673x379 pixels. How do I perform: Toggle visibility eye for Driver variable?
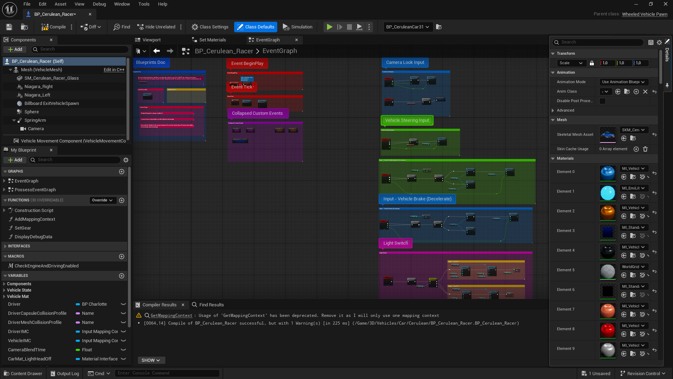(x=123, y=304)
